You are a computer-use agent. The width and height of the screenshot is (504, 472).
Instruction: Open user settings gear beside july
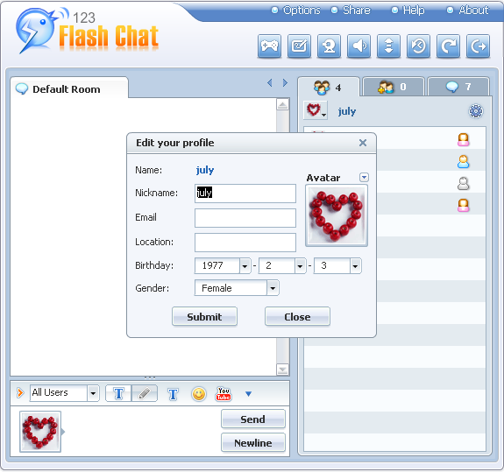[x=476, y=111]
